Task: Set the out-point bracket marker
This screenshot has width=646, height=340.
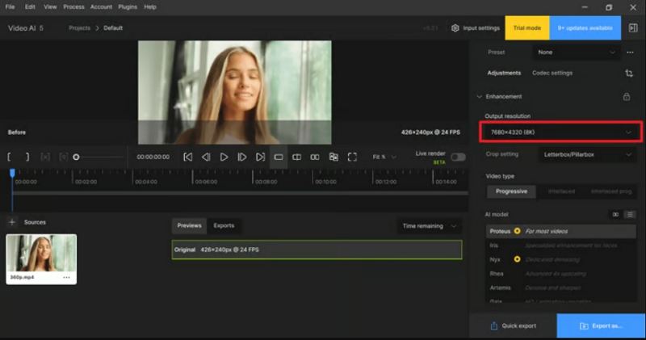Action: point(27,157)
